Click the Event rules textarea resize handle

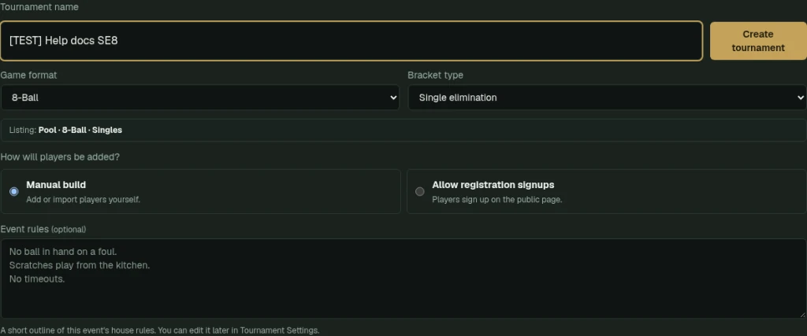coord(802,315)
